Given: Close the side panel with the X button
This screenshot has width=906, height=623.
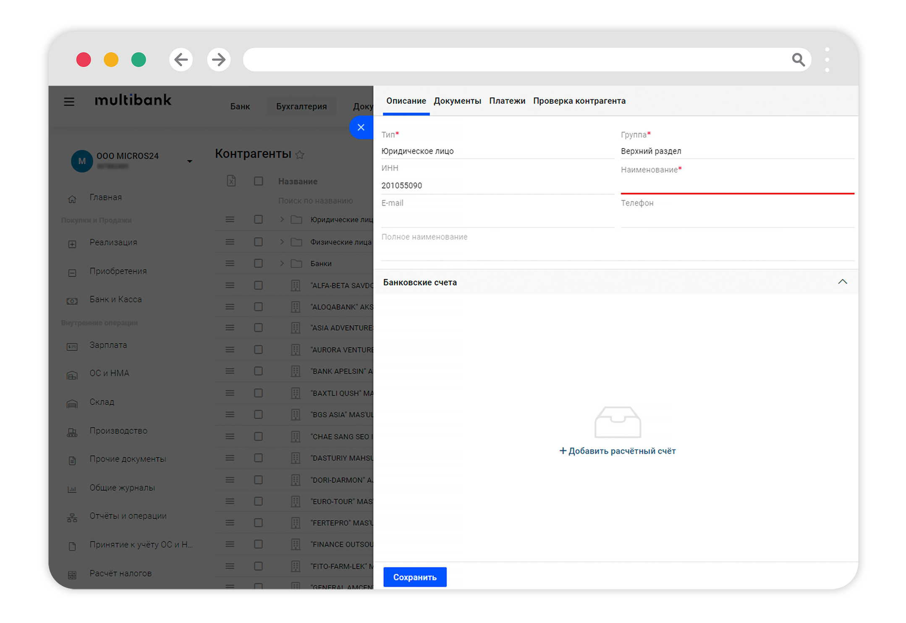Looking at the screenshot, I should click(x=361, y=128).
